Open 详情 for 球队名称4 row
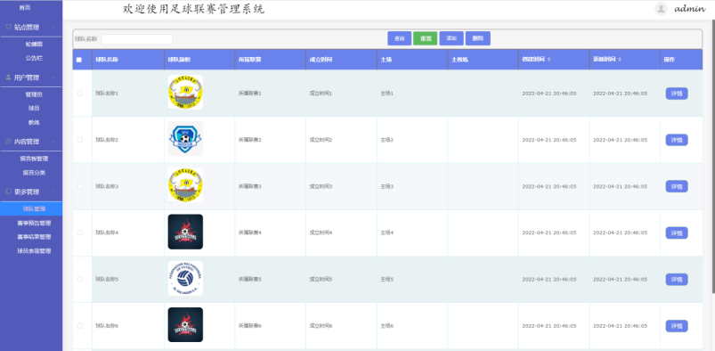Image resolution: width=715 pixels, height=351 pixels. [x=677, y=233]
